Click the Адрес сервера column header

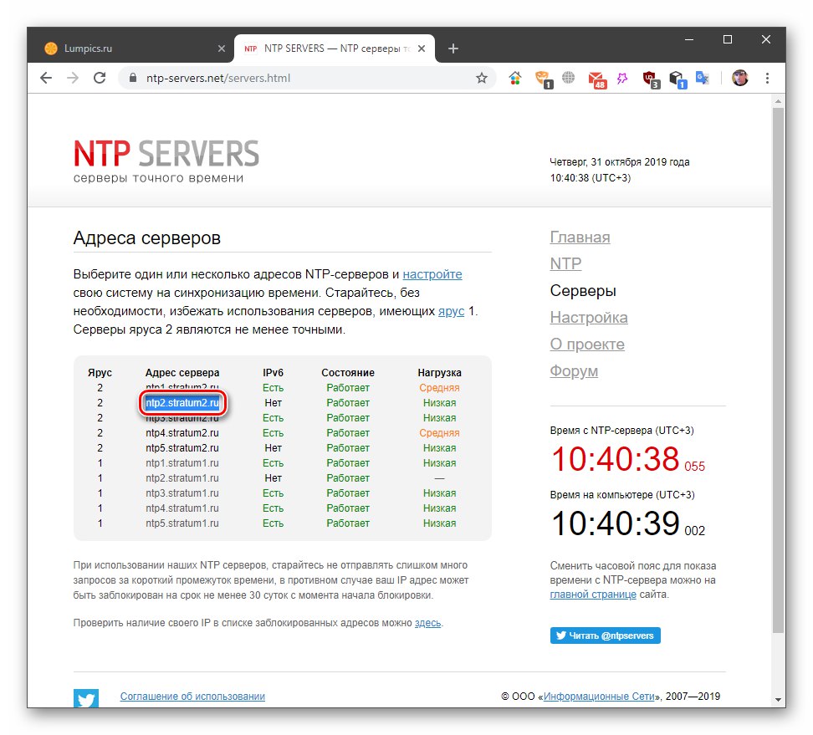(x=182, y=373)
